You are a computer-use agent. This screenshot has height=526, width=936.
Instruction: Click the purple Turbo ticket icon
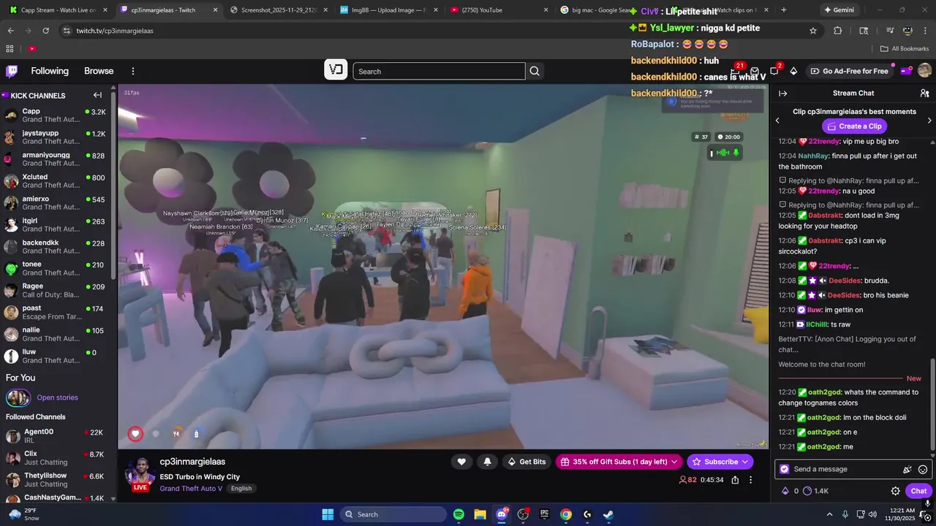click(905, 71)
